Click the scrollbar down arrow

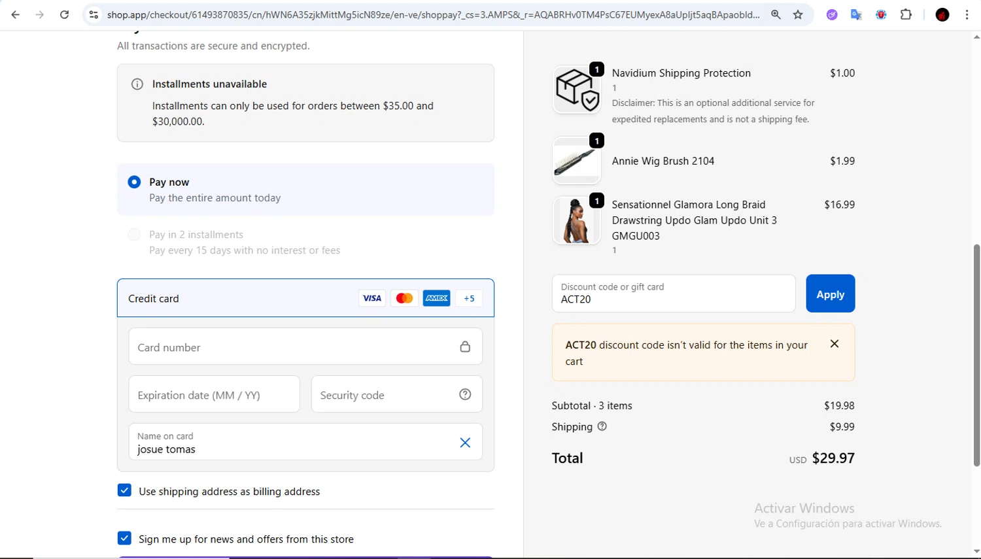976,552
